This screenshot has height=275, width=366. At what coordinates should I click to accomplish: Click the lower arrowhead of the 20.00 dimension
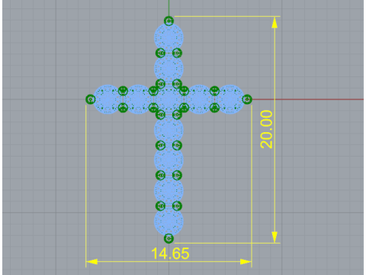click(x=274, y=237)
